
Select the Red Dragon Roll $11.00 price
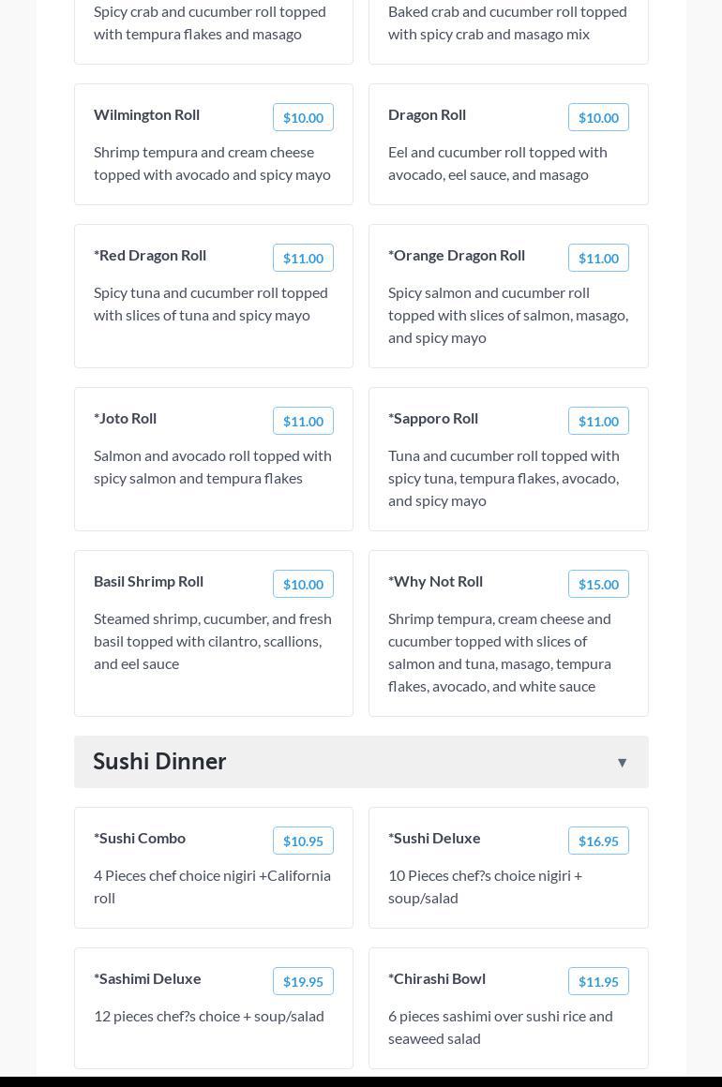pyautogui.click(x=303, y=259)
